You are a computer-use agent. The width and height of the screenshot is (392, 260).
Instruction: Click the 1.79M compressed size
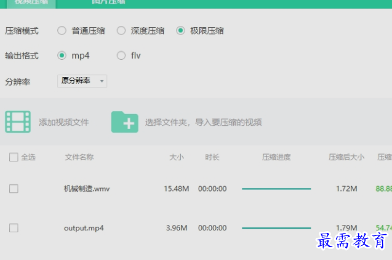tap(346, 228)
